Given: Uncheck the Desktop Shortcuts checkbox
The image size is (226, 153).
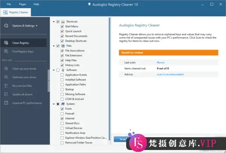Looking at the screenshot, I should 62,41.
